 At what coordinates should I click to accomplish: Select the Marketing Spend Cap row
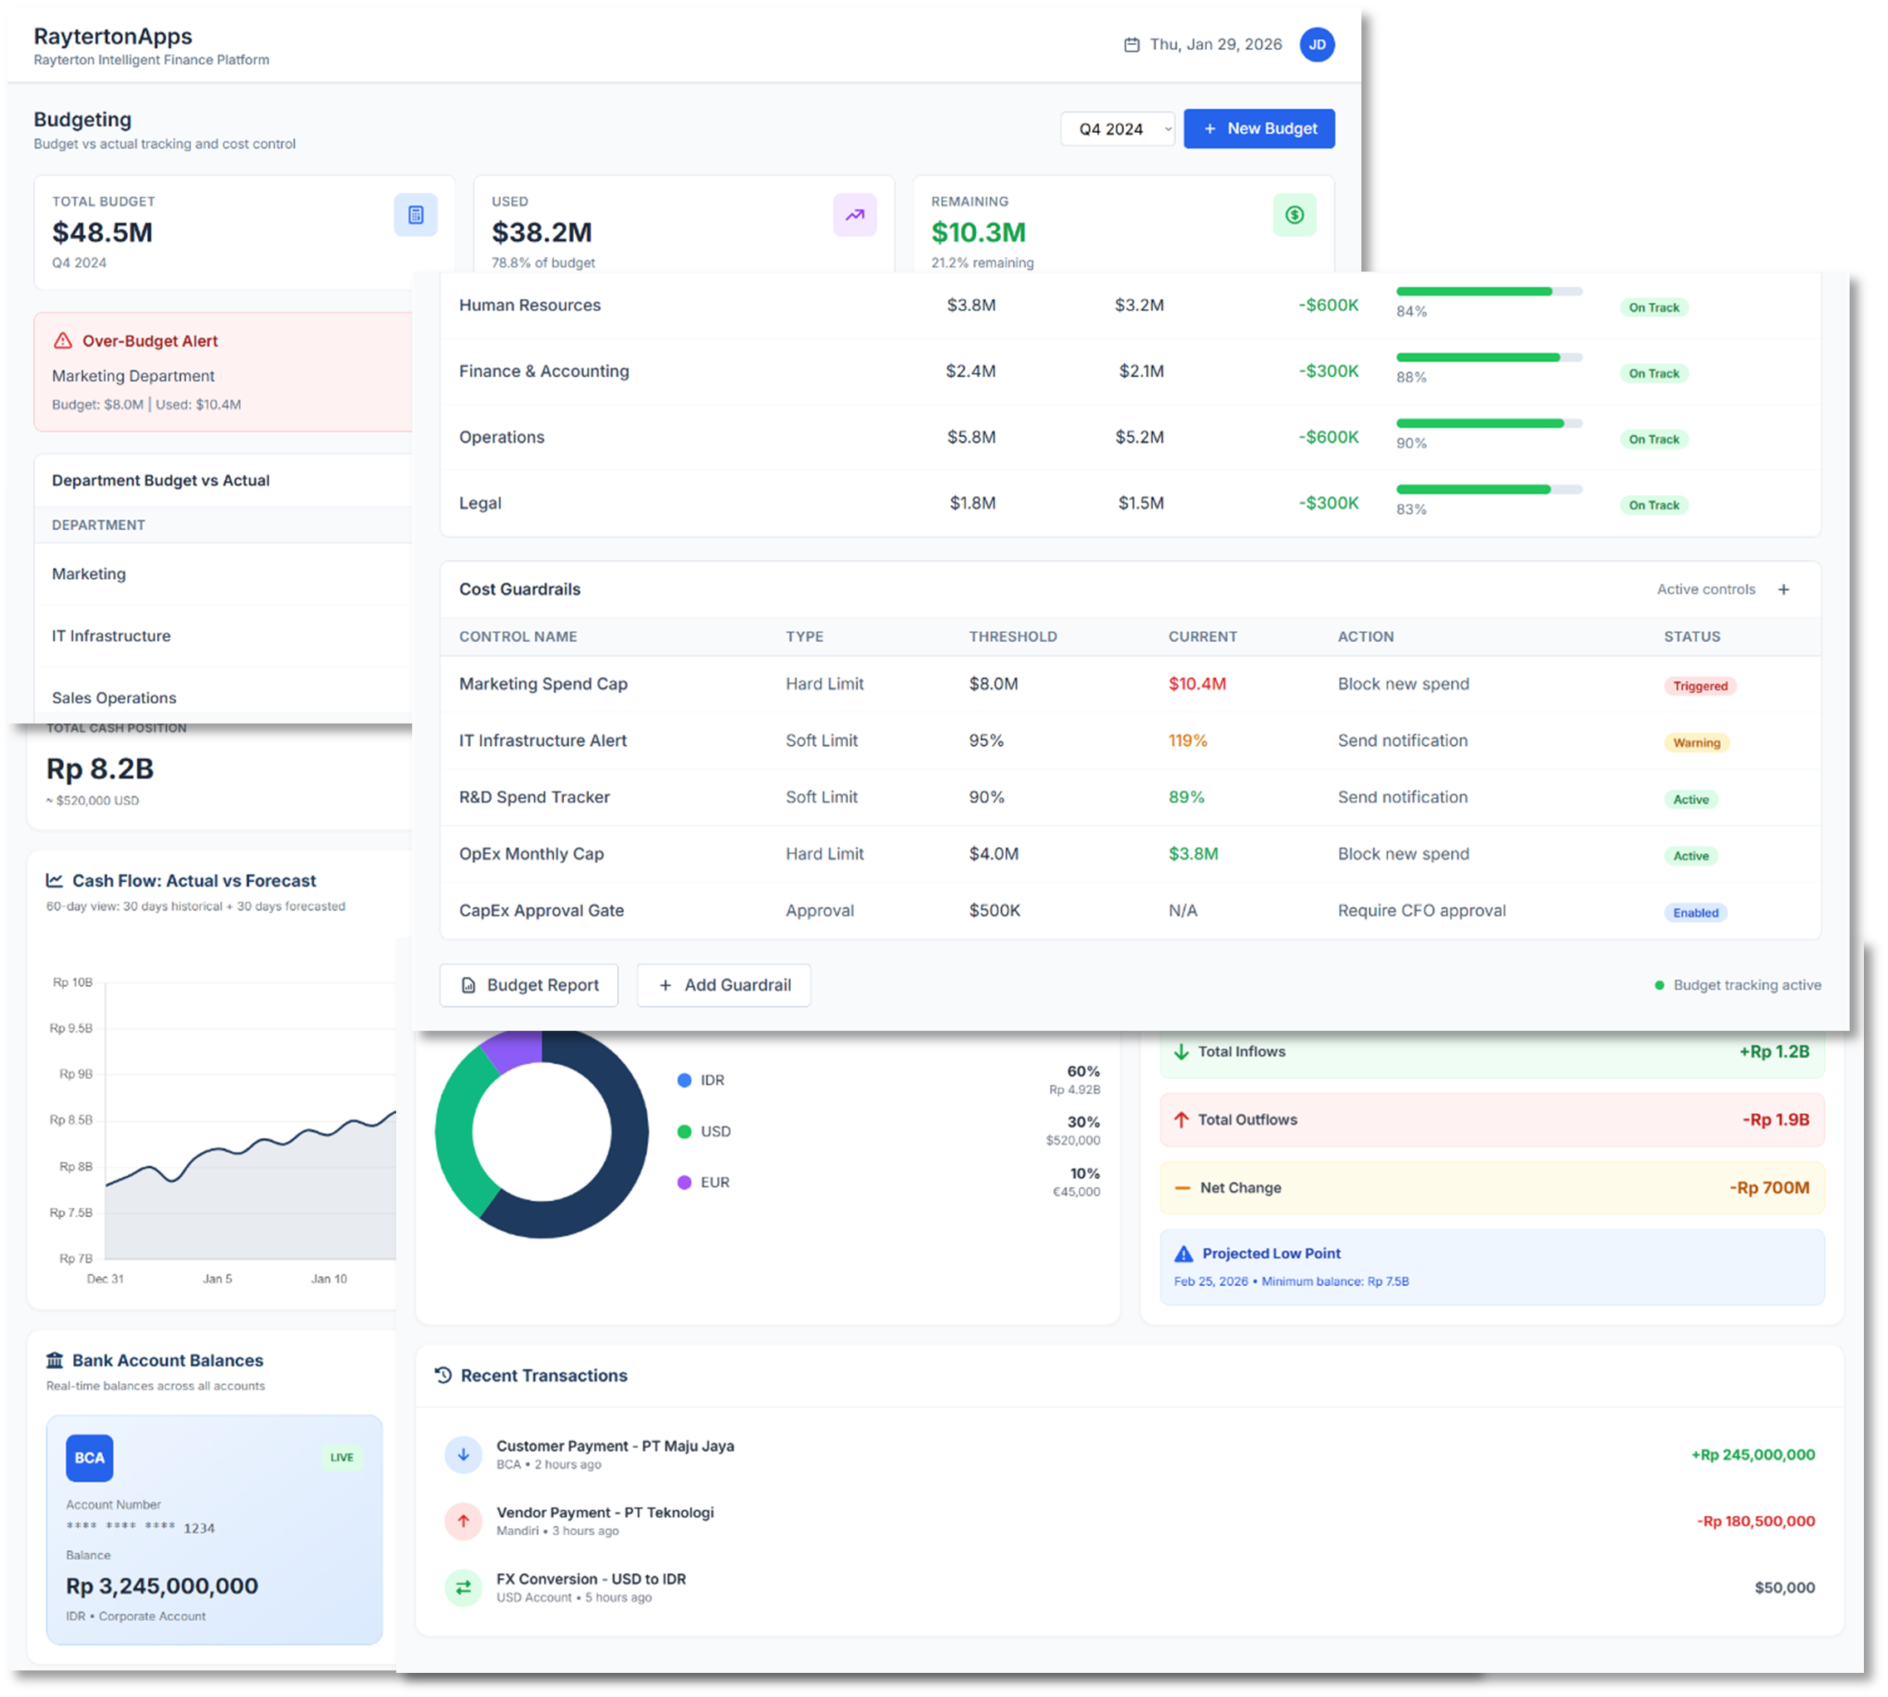coord(542,684)
